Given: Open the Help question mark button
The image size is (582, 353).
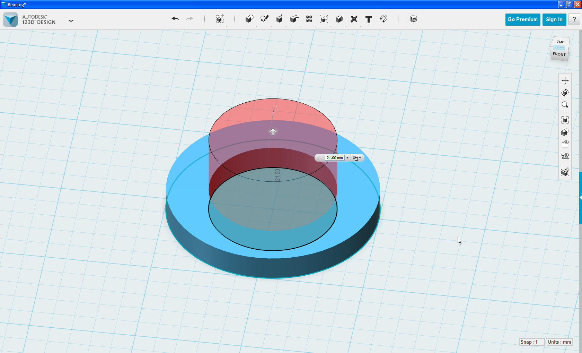Looking at the screenshot, I should pos(574,19).
